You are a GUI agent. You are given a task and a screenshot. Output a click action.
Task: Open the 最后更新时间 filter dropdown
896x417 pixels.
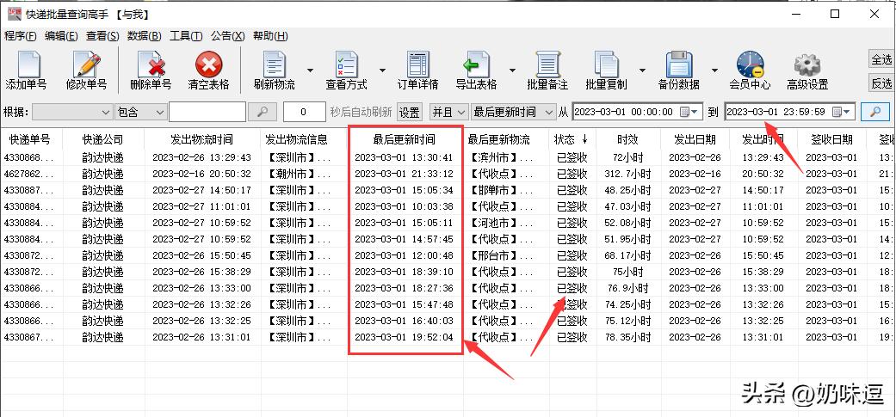tap(513, 112)
